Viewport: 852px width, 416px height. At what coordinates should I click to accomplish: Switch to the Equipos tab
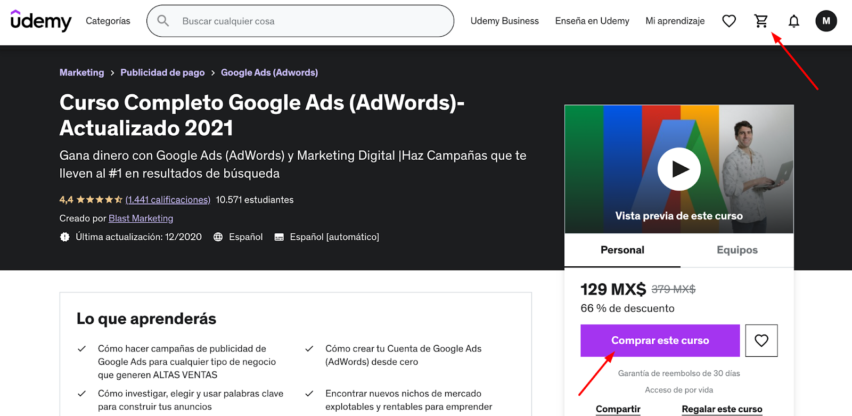click(x=737, y=250)
